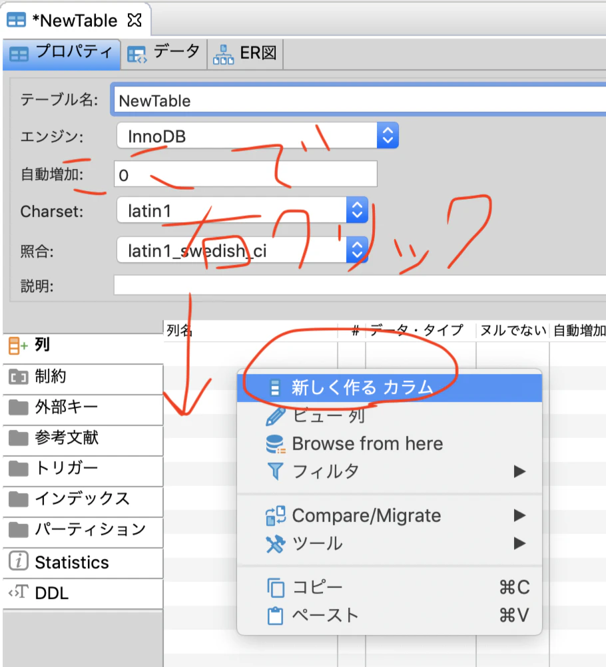Expand the フィルタ submenu arrow
This screenshot has width=606, height=667.
[x=519, y=471]
